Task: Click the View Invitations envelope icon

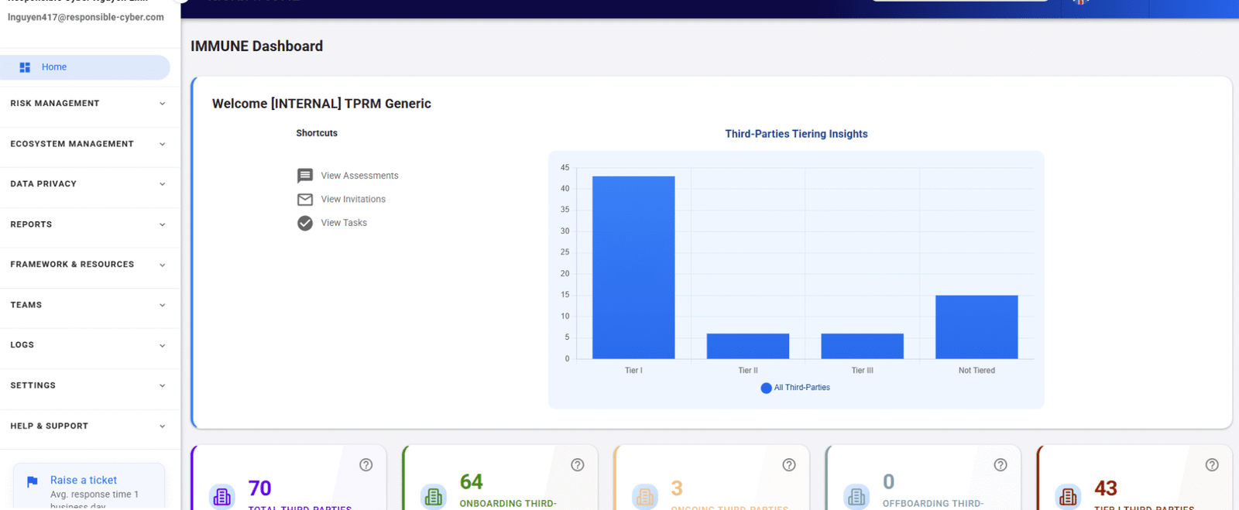Action: (x=305, y=200)
